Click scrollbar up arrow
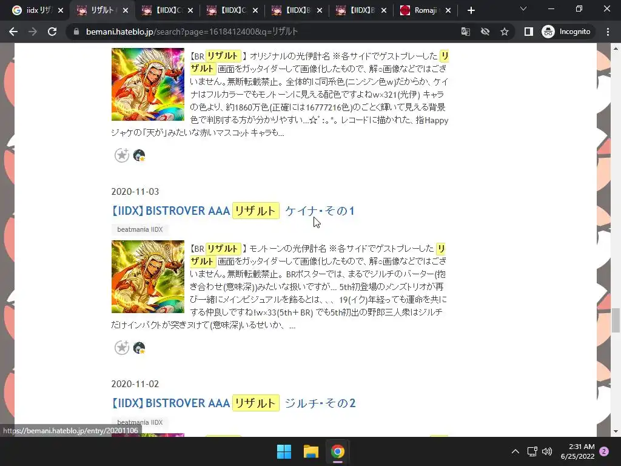 pos(616,49)
